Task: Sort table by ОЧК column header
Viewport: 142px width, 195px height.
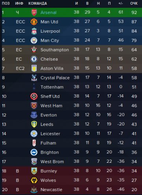Action: tap(134, 4)
